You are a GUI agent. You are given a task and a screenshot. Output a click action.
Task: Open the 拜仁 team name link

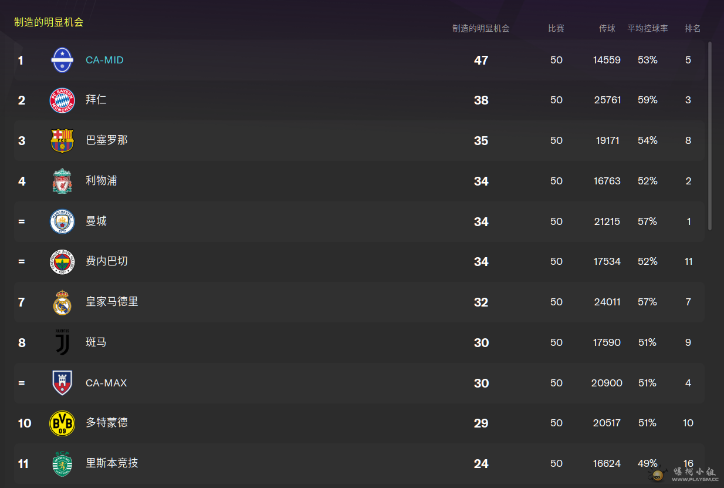(x=96, y=100)
